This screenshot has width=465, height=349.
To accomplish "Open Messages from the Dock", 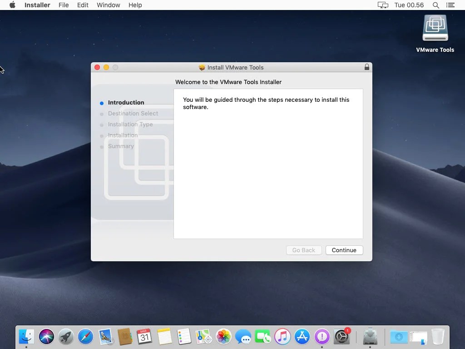I will (x=243, y=337).
